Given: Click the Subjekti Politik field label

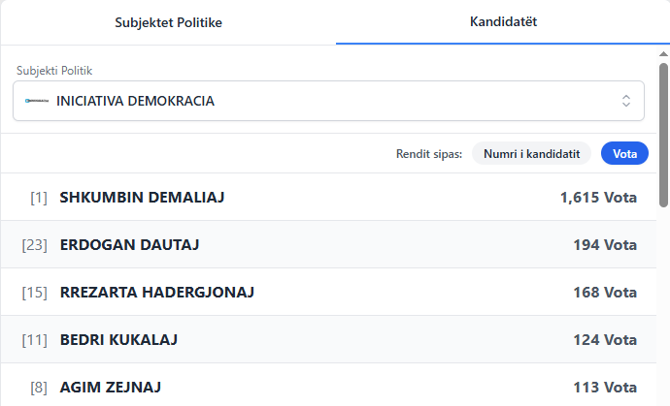Looking at the screenshot, I should click(x=61, y=71).
